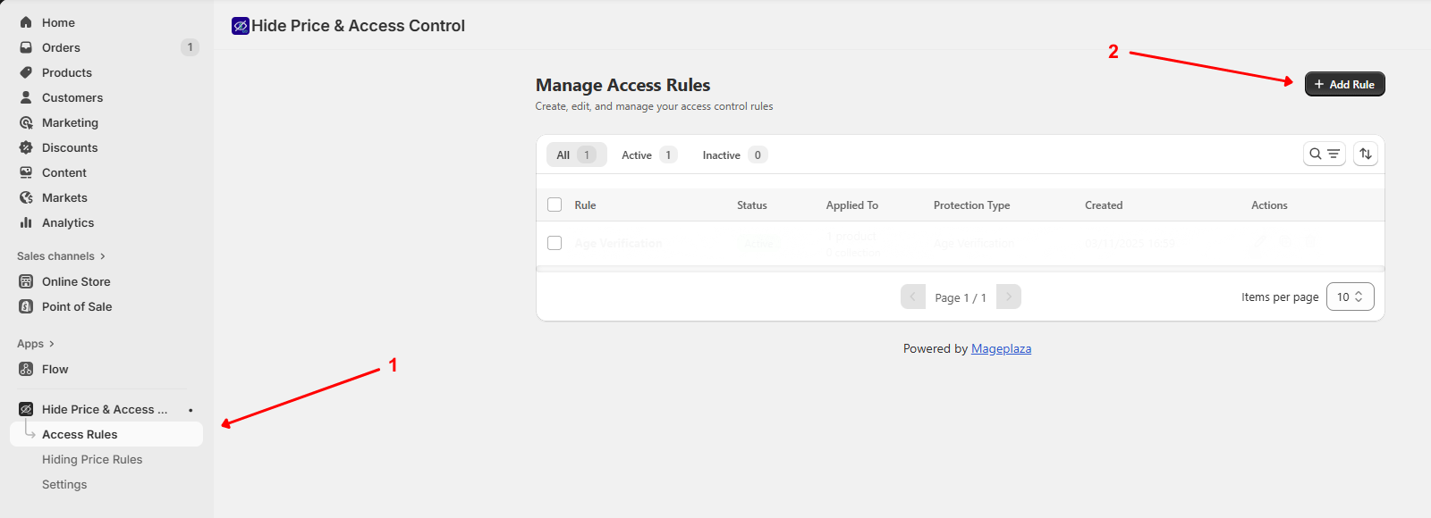Click the Marketing target icon
This screenshot has width=1431, height=518.
(26, 122)
